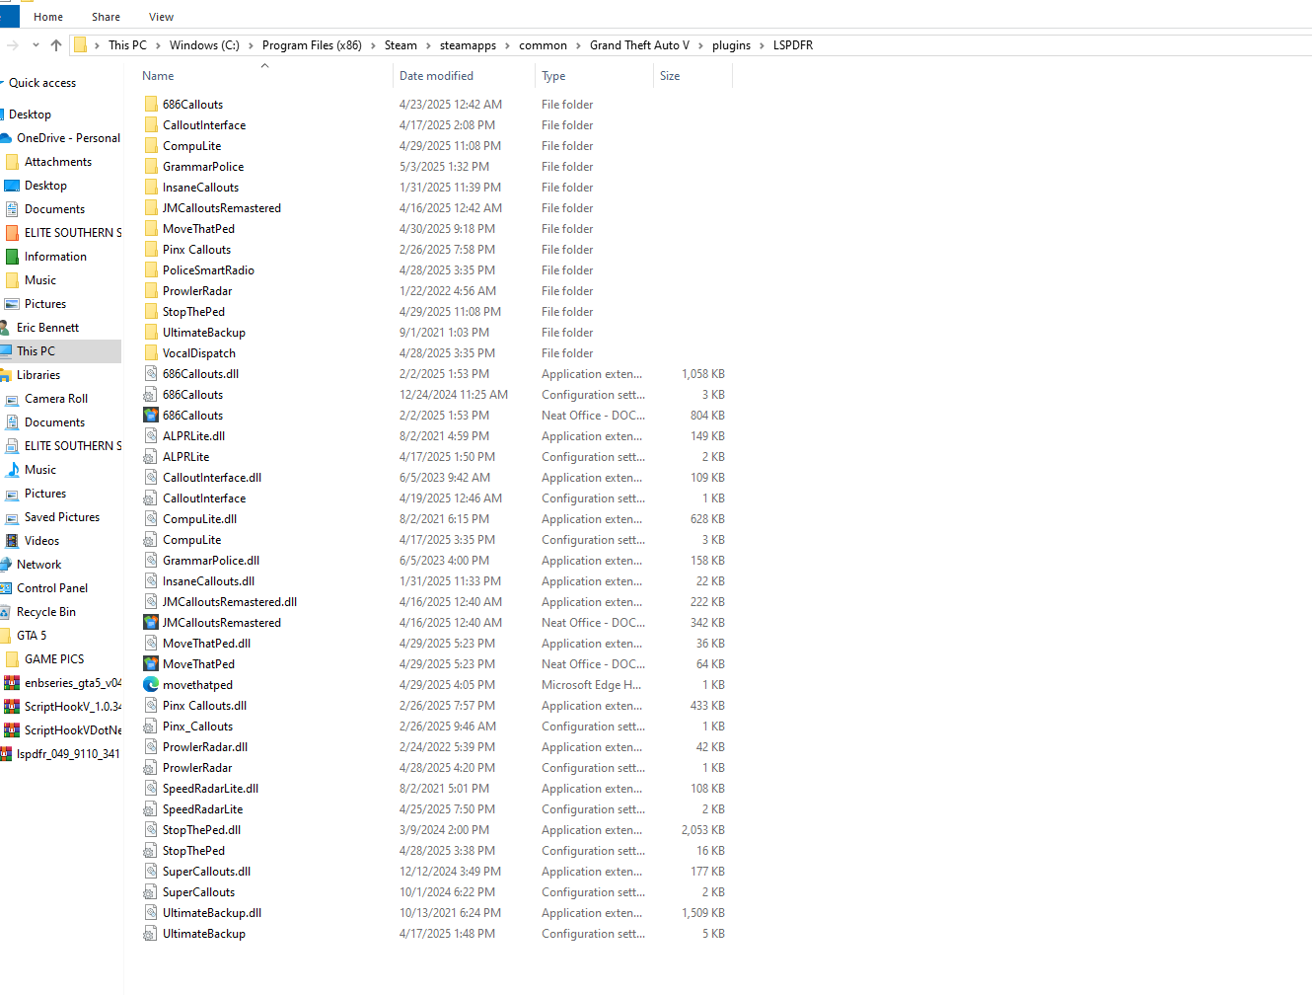1312x995 pixels.
Task: Select OneDrive - Personal in the sidebar
Action: [x=68, y=138]
